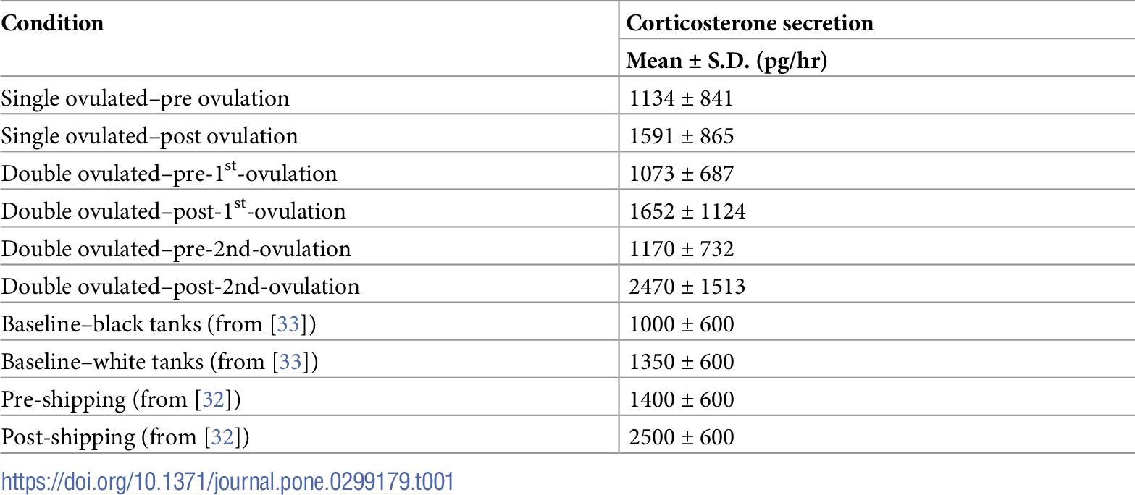Open the journal.pone.0299179.t001 DOI link
This screenshot has height=495, width=1135.
click(227, 481)
